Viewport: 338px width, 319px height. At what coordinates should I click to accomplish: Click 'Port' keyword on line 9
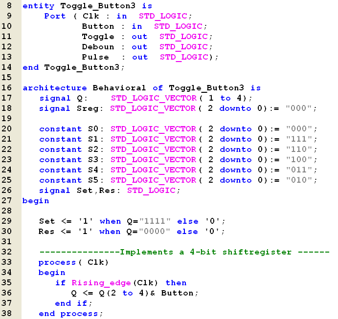(x=55, y=16)
